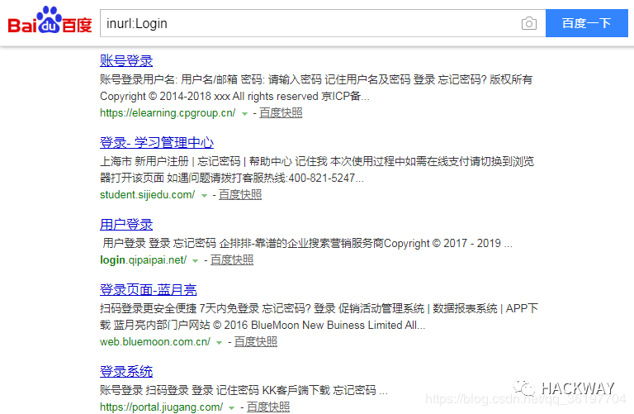Open 百度快照 for web.bluemoon.com.cn result
This screenshot has width=634, height=414.
coord(256,341)
